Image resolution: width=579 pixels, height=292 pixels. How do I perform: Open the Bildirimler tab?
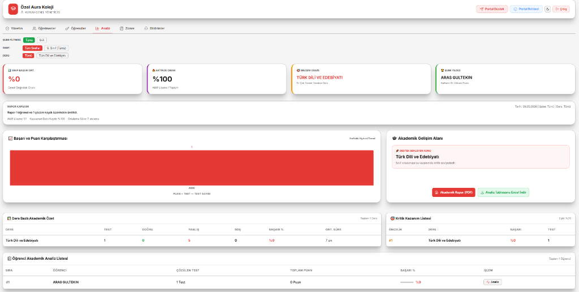154,28
